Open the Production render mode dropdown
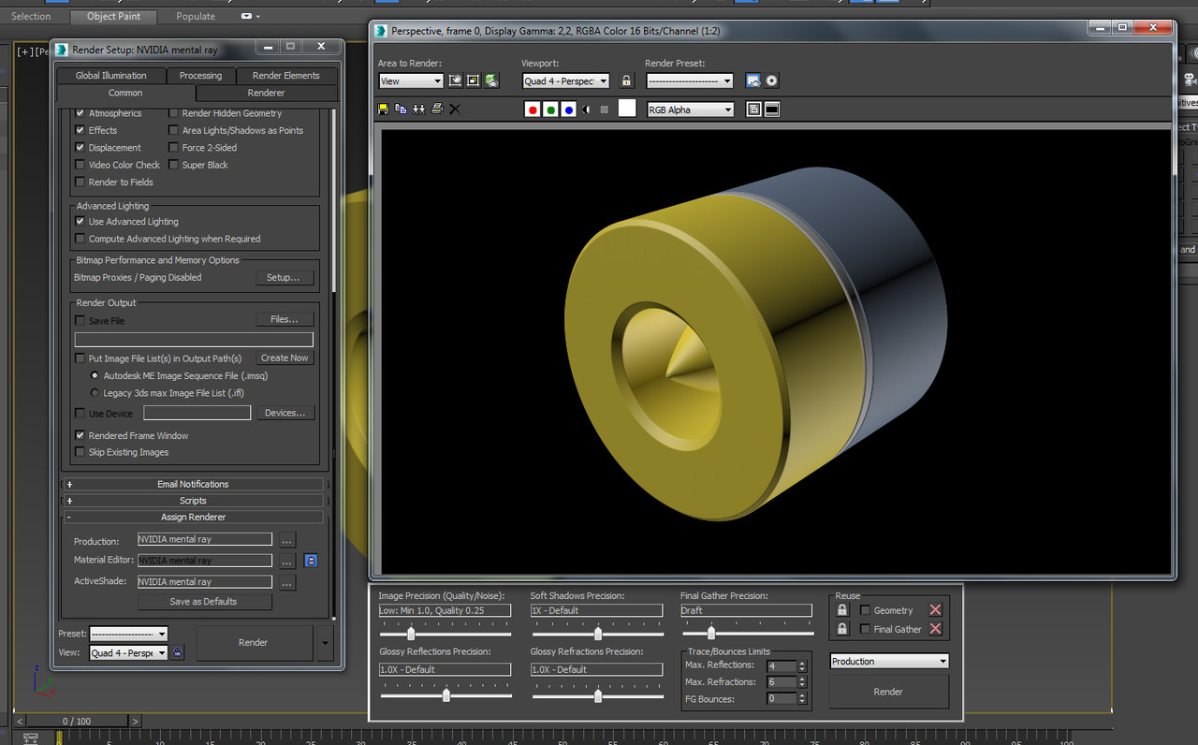The image size is (1198, 745). pos(887,661)
